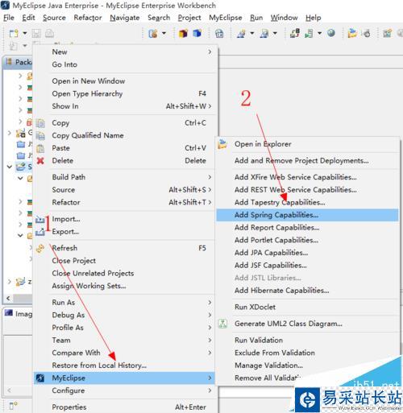Click the Export icon in context menu
403x413 pixels.
click(x=40, y=232)
